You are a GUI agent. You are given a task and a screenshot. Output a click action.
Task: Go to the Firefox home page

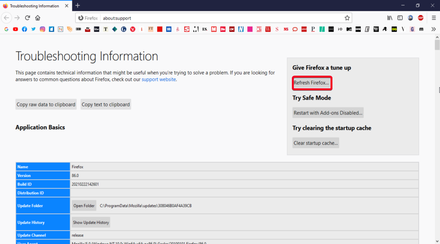coord(38,18)
